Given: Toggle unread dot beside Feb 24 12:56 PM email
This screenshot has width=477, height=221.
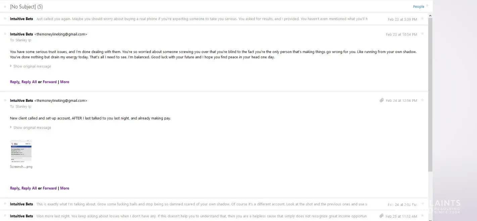Looking at the screenshot, I should [x=5, y=100].
